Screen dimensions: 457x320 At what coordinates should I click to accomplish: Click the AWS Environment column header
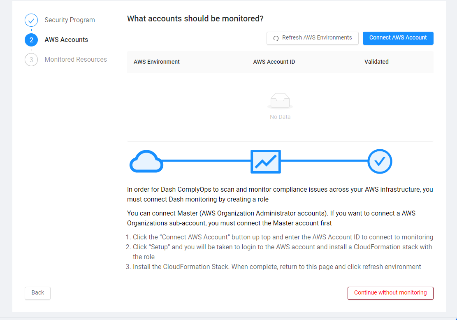157,62
